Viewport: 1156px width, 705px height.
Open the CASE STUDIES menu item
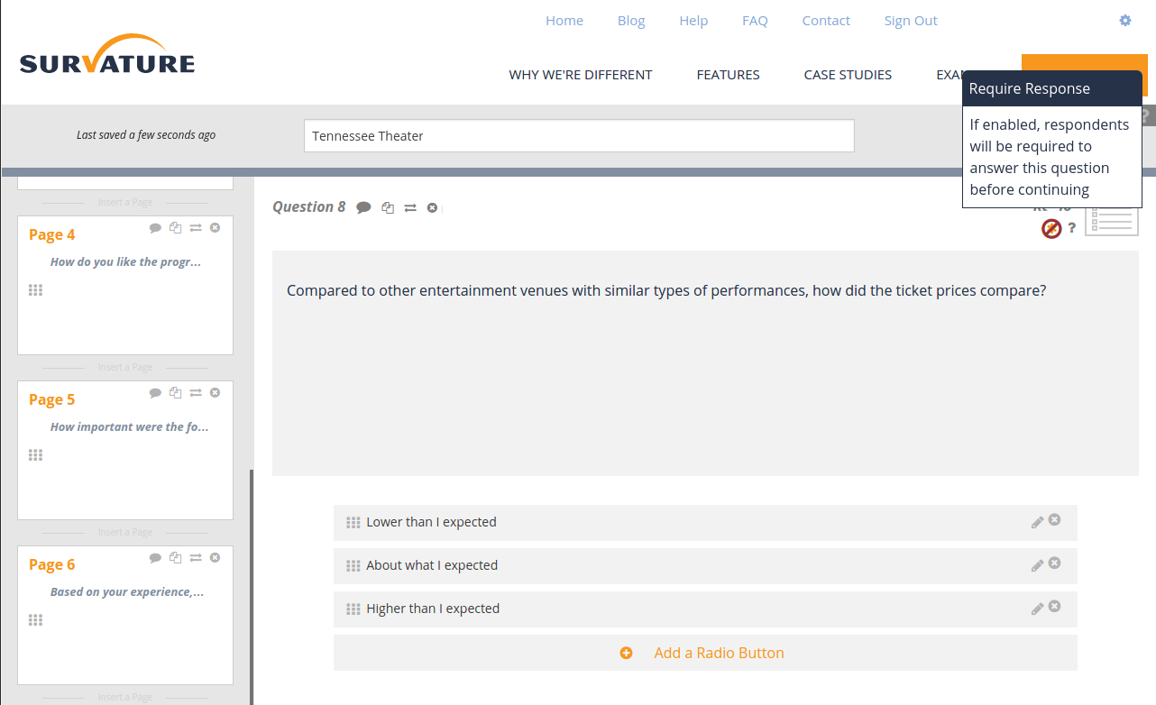point(848,75)
